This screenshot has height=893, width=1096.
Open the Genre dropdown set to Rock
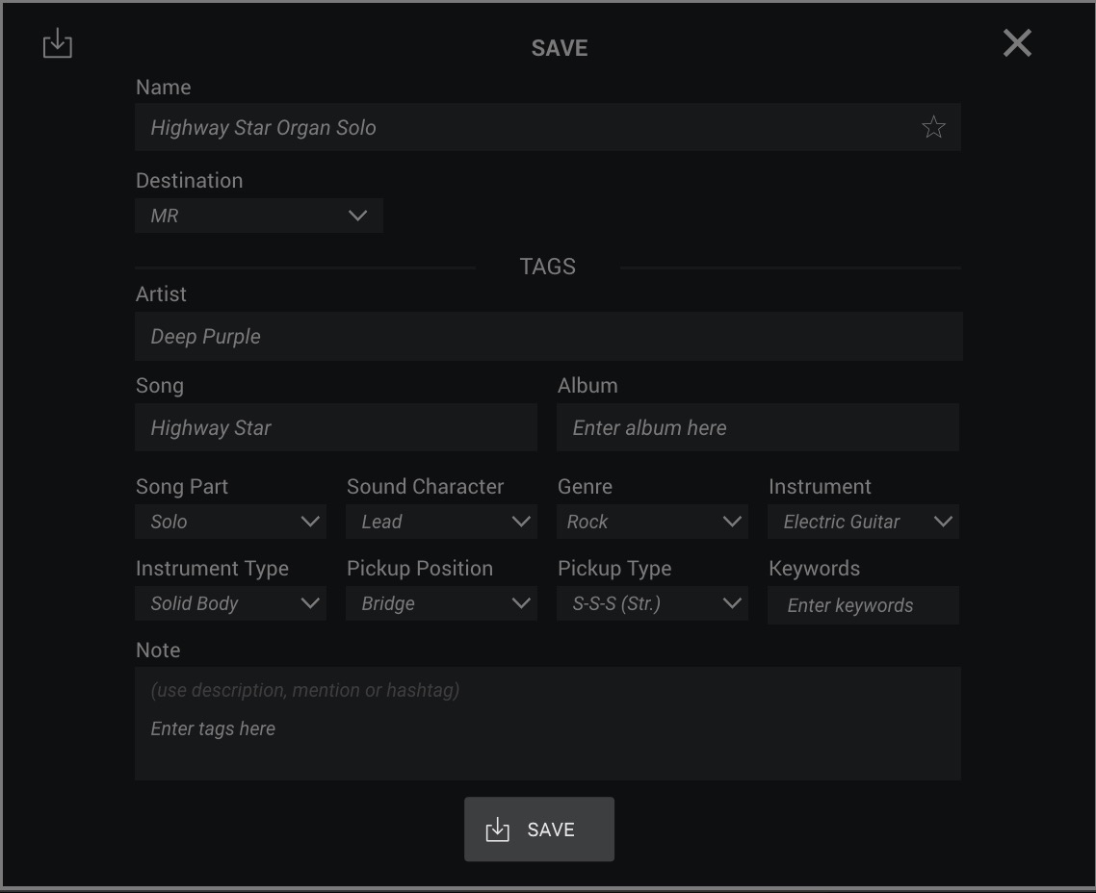pos(653,522)
